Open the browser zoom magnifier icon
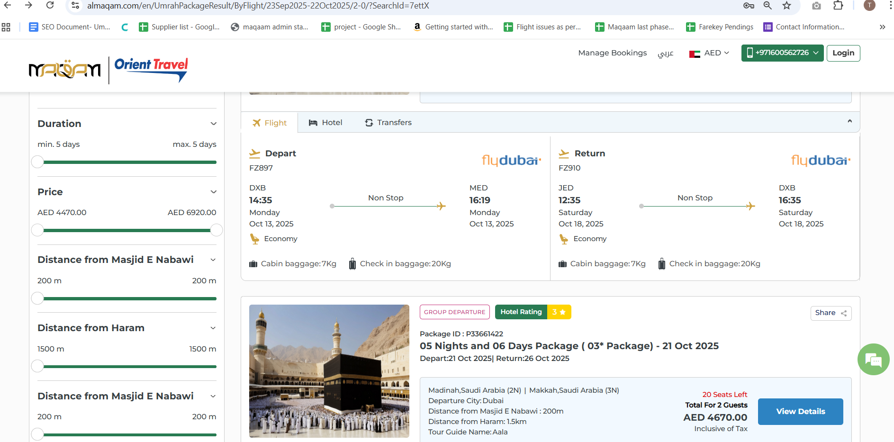 click(768, 6)
